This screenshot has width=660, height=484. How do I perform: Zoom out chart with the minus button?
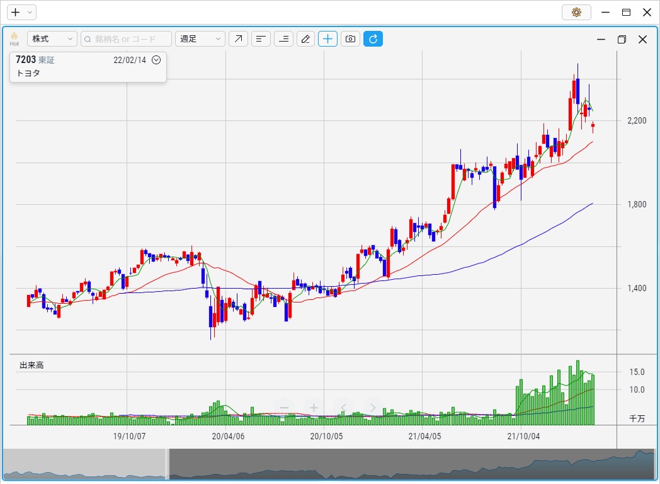click(x=284, y=408)
